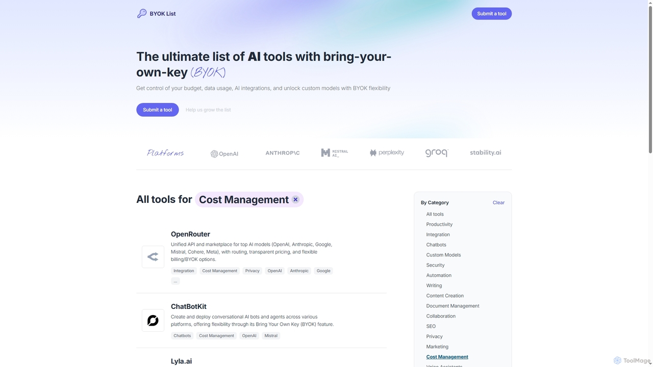The height and width of the screenshot is (367, 653).
Task: Remove the Cost Management filter with the x icon
Action: pyautogui.click(x=295, y=200)
